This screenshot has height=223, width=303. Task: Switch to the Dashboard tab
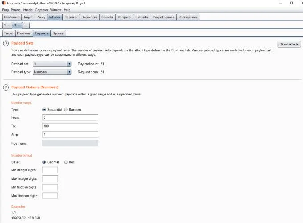(12, 17)
